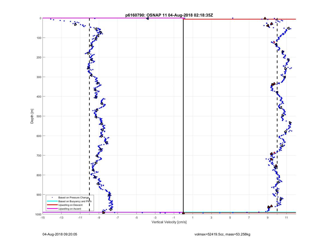
Task: Click the cyan line sample in the legend
Action: [52, 201]
